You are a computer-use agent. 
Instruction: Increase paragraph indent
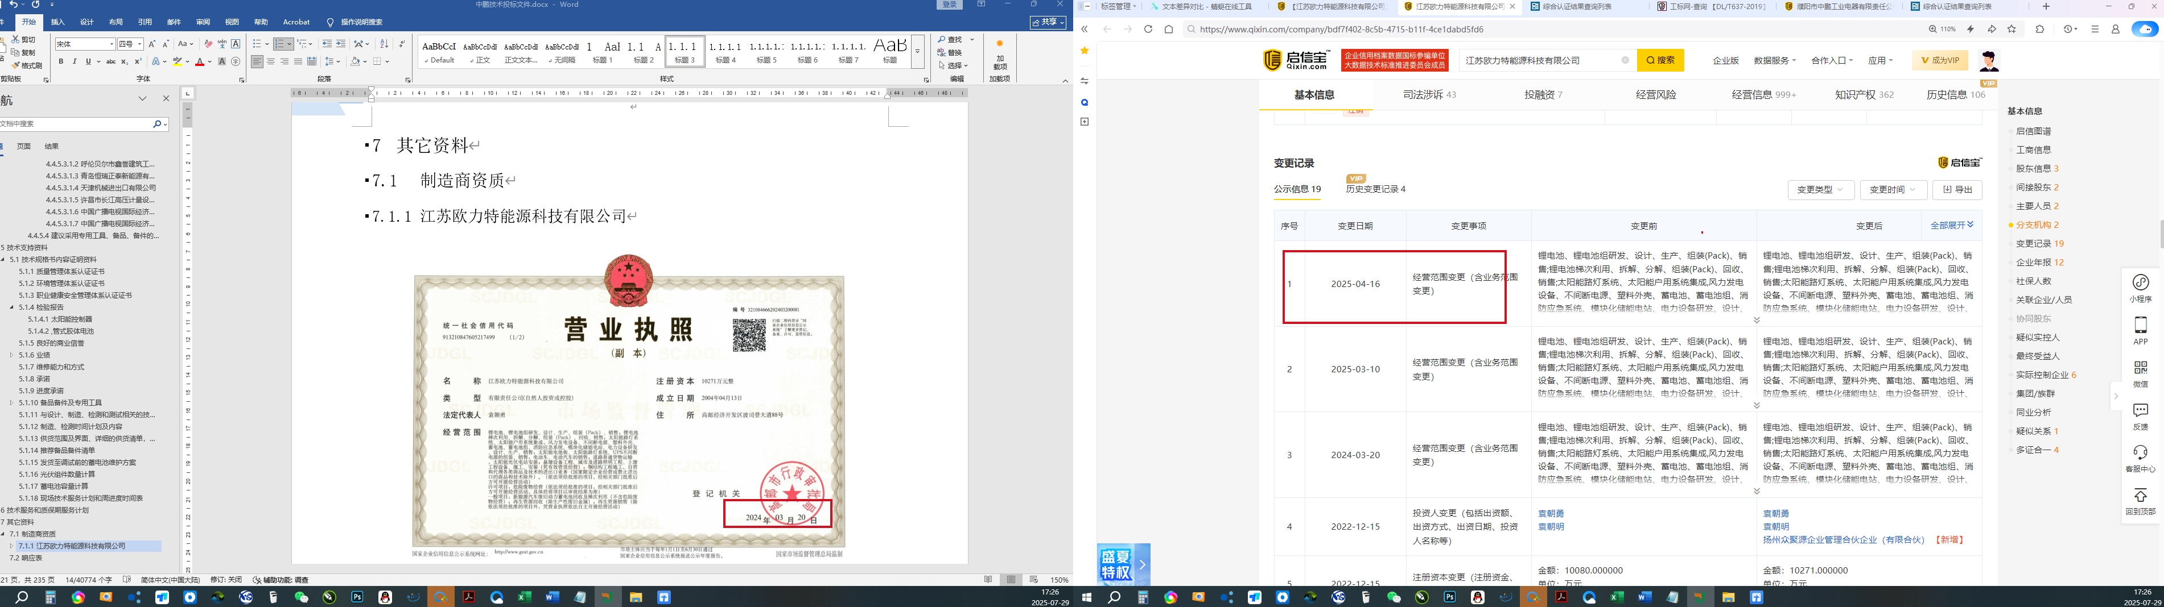340,44
